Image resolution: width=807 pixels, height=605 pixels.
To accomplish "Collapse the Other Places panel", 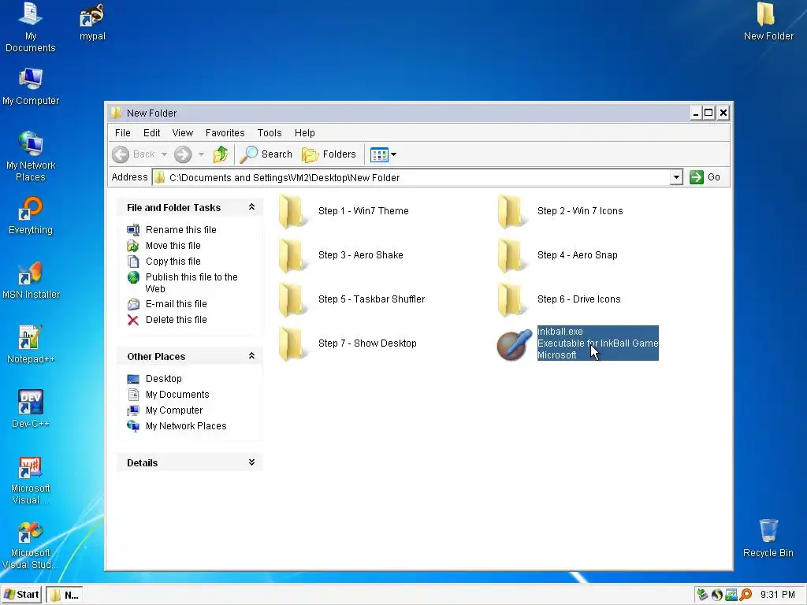I will 251,355.
